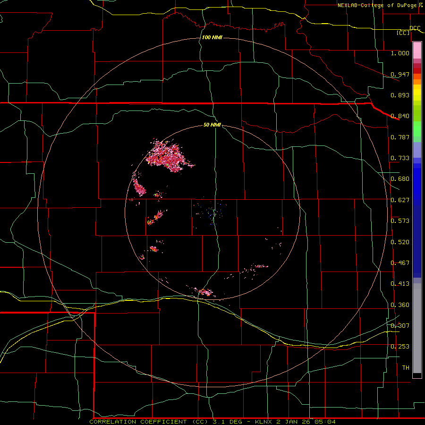This screenshot has width=425, height=425.
Task: Click the 0.893 scale value
Action: (x=400, y=95)
